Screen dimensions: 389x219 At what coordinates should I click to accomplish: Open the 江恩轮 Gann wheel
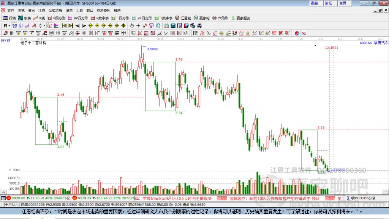(x=183, y=18)
